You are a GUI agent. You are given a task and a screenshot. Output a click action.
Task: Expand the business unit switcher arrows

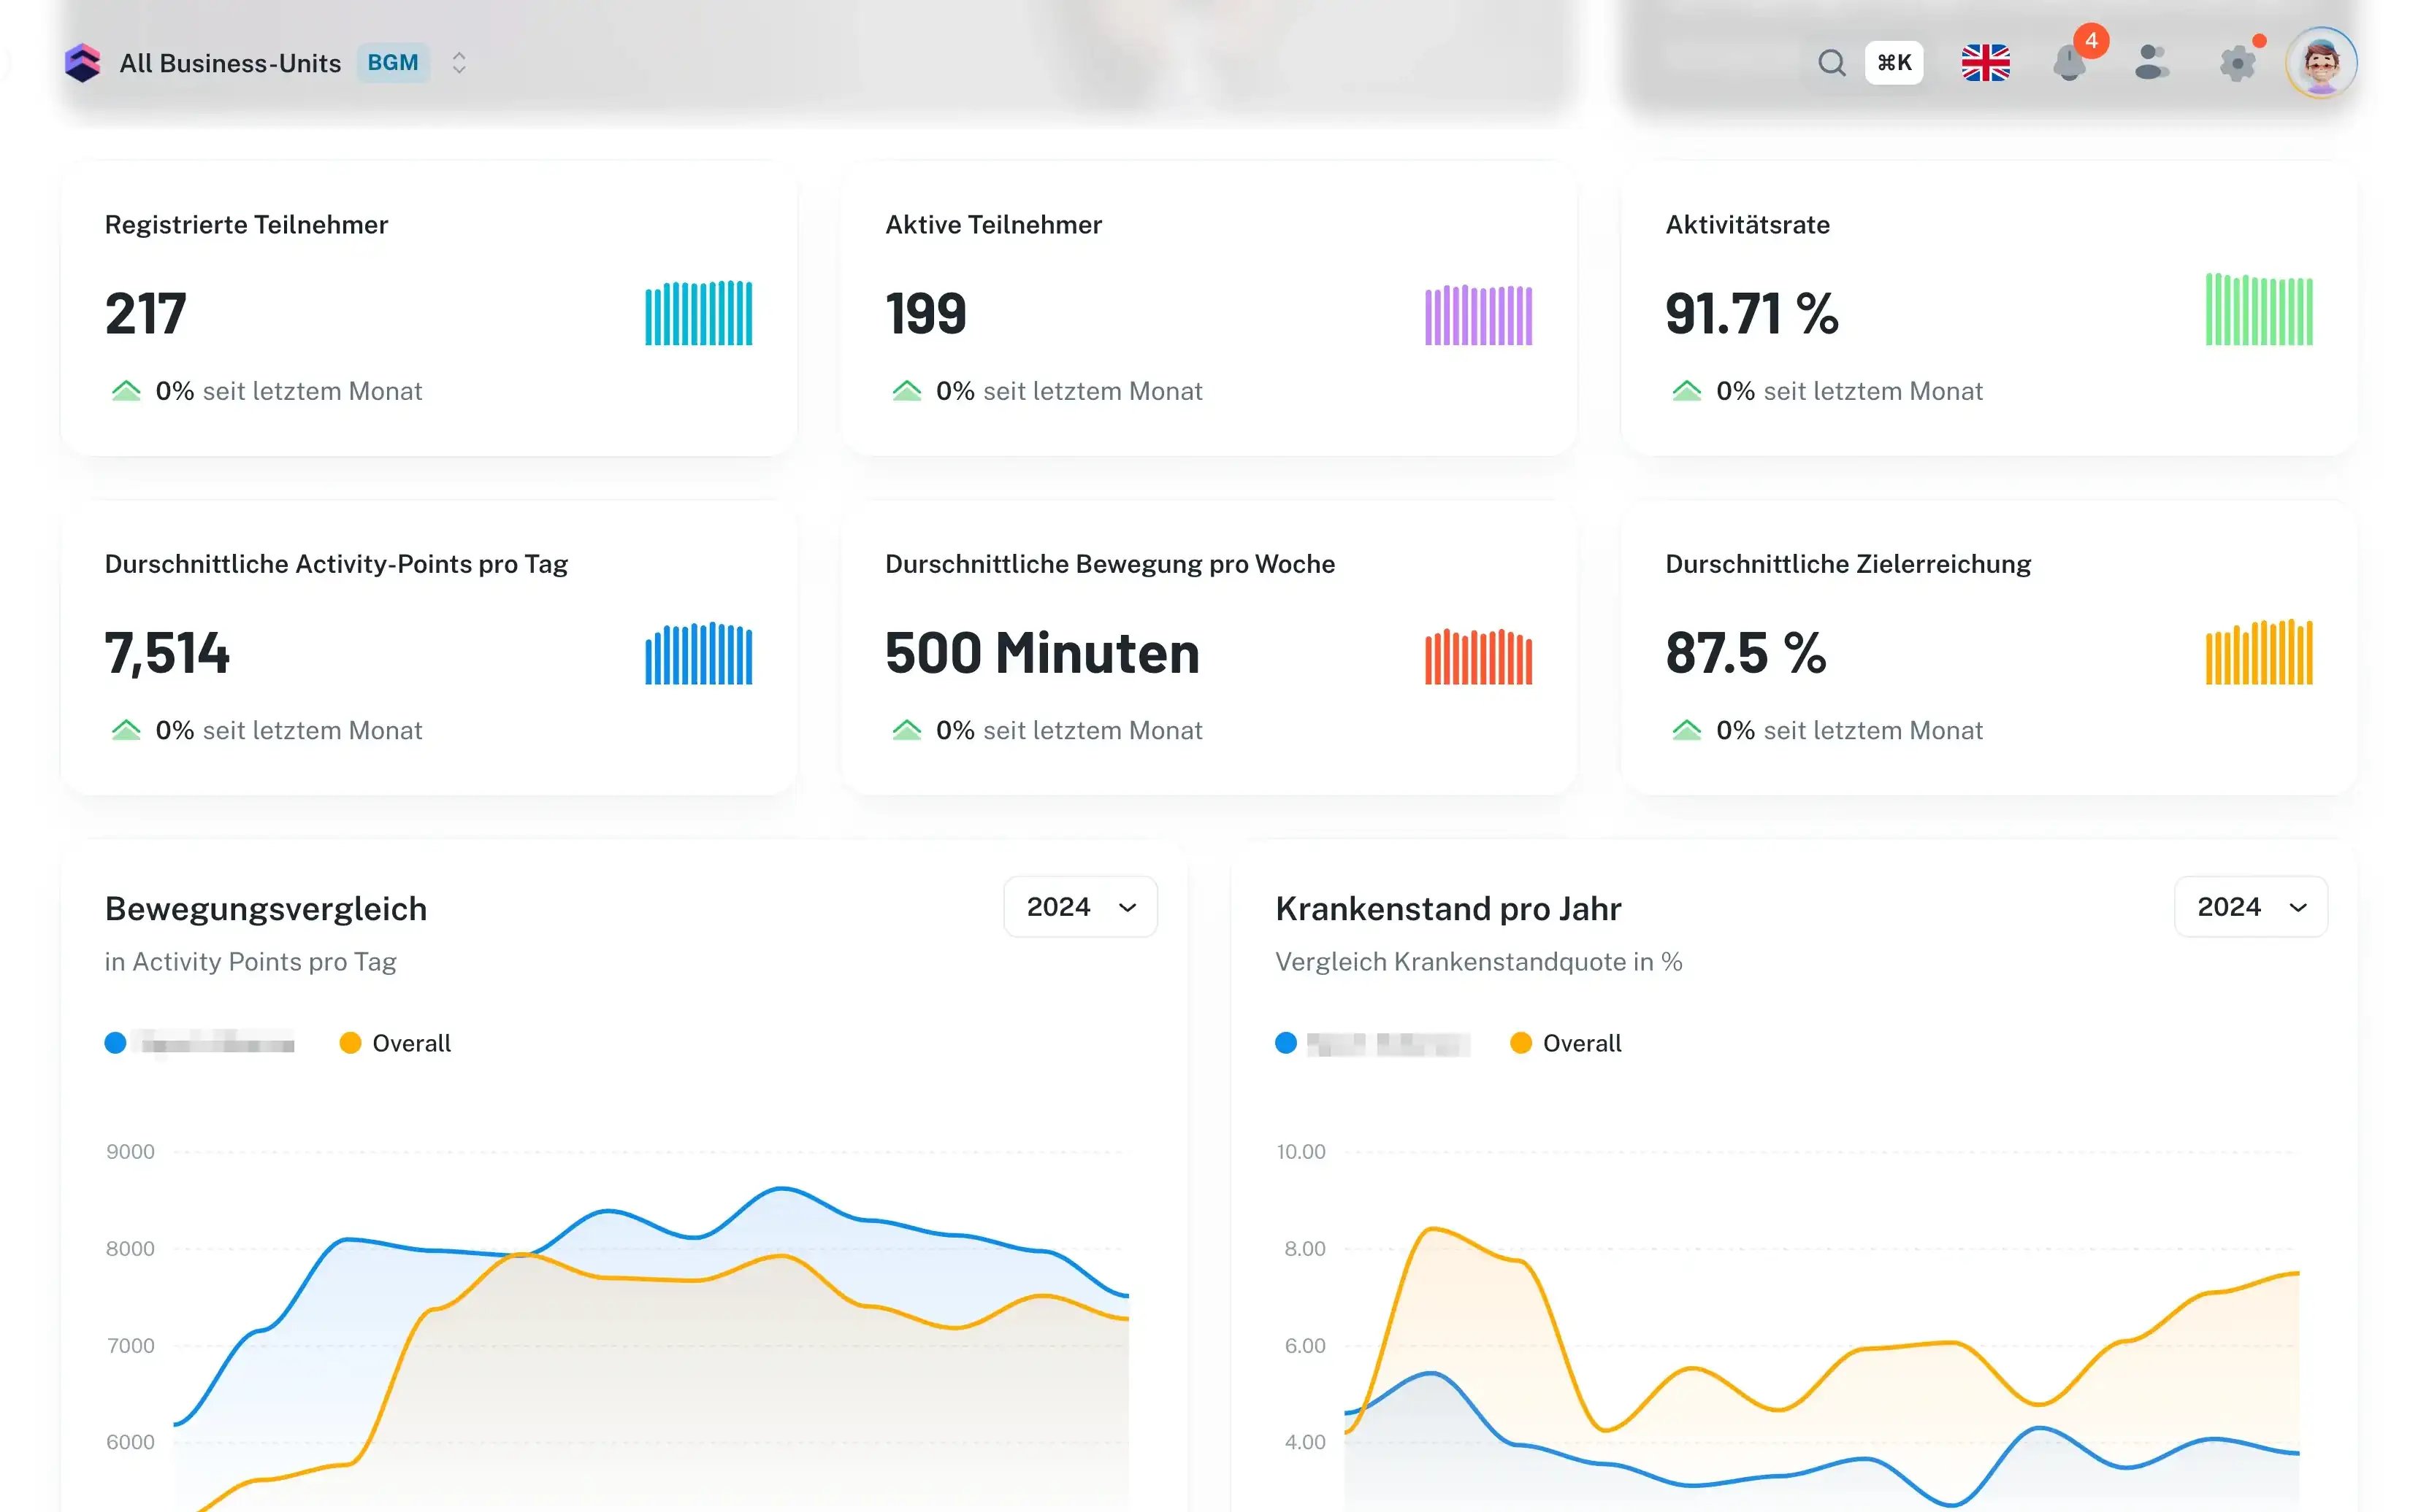[x=459, y=63]
